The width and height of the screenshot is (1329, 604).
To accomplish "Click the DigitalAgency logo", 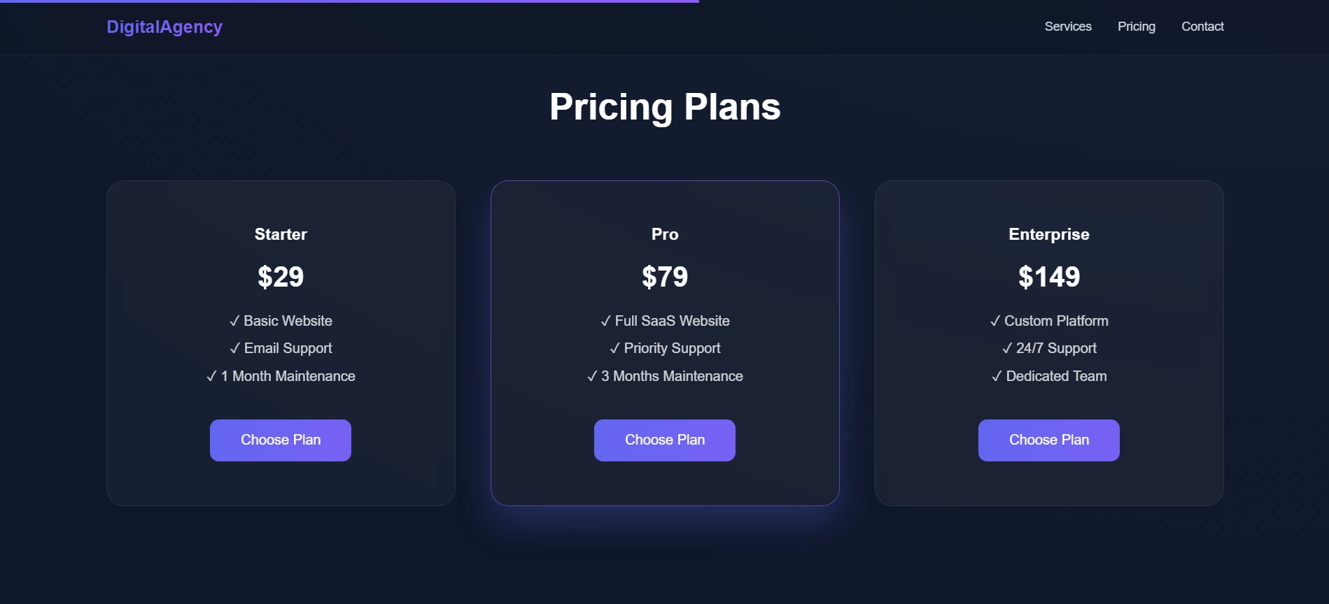I will pos(164,27).
